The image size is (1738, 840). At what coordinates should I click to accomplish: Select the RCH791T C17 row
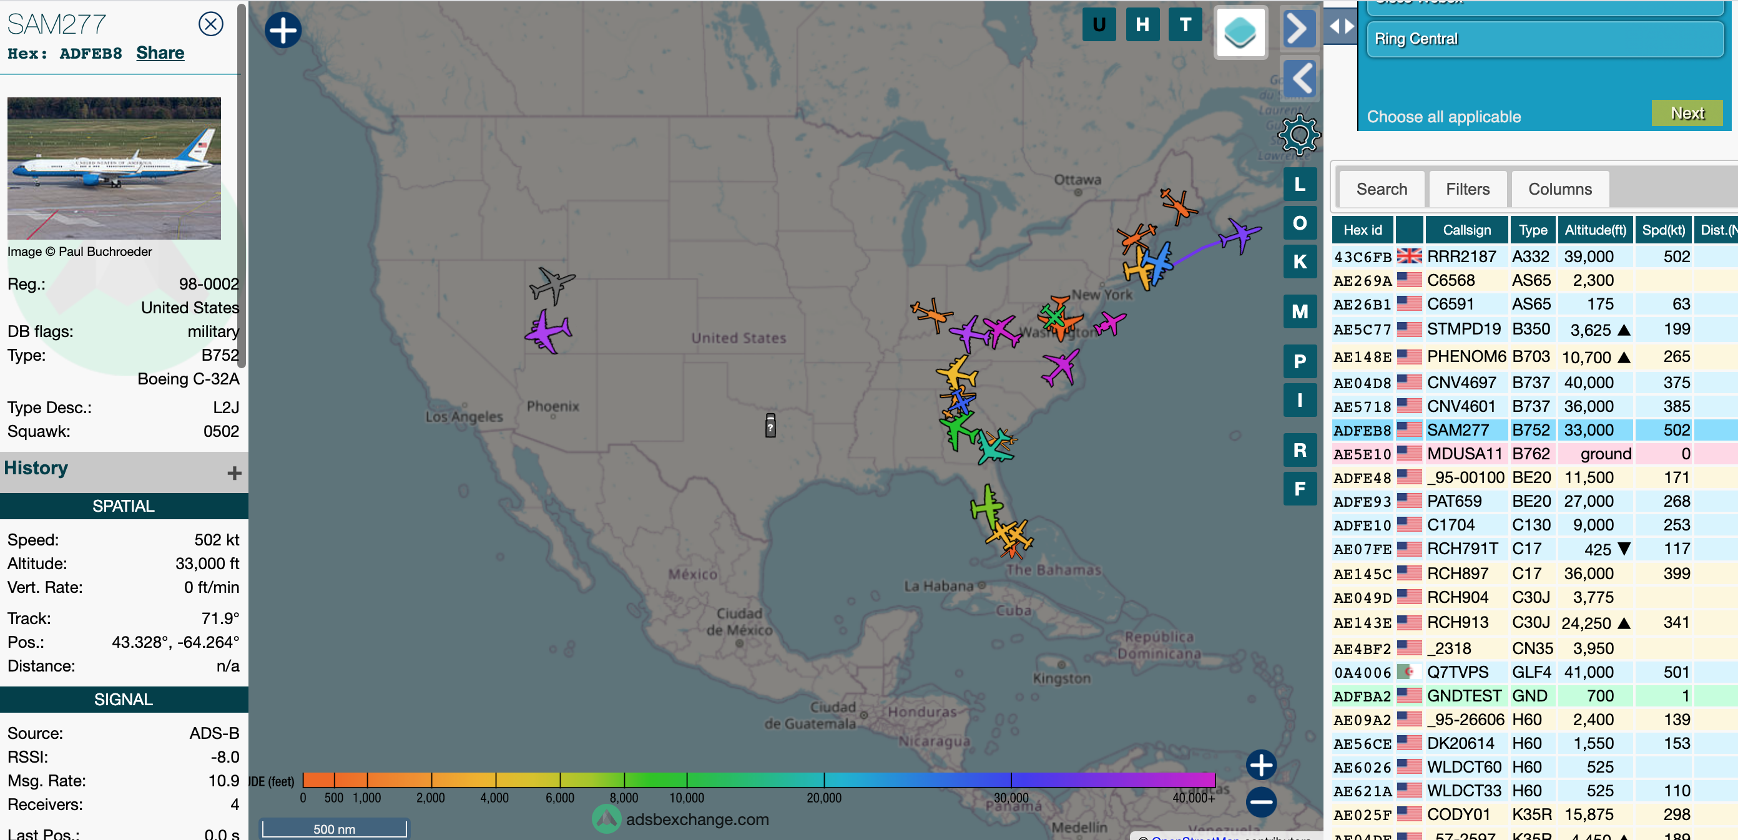[1535, 549]
